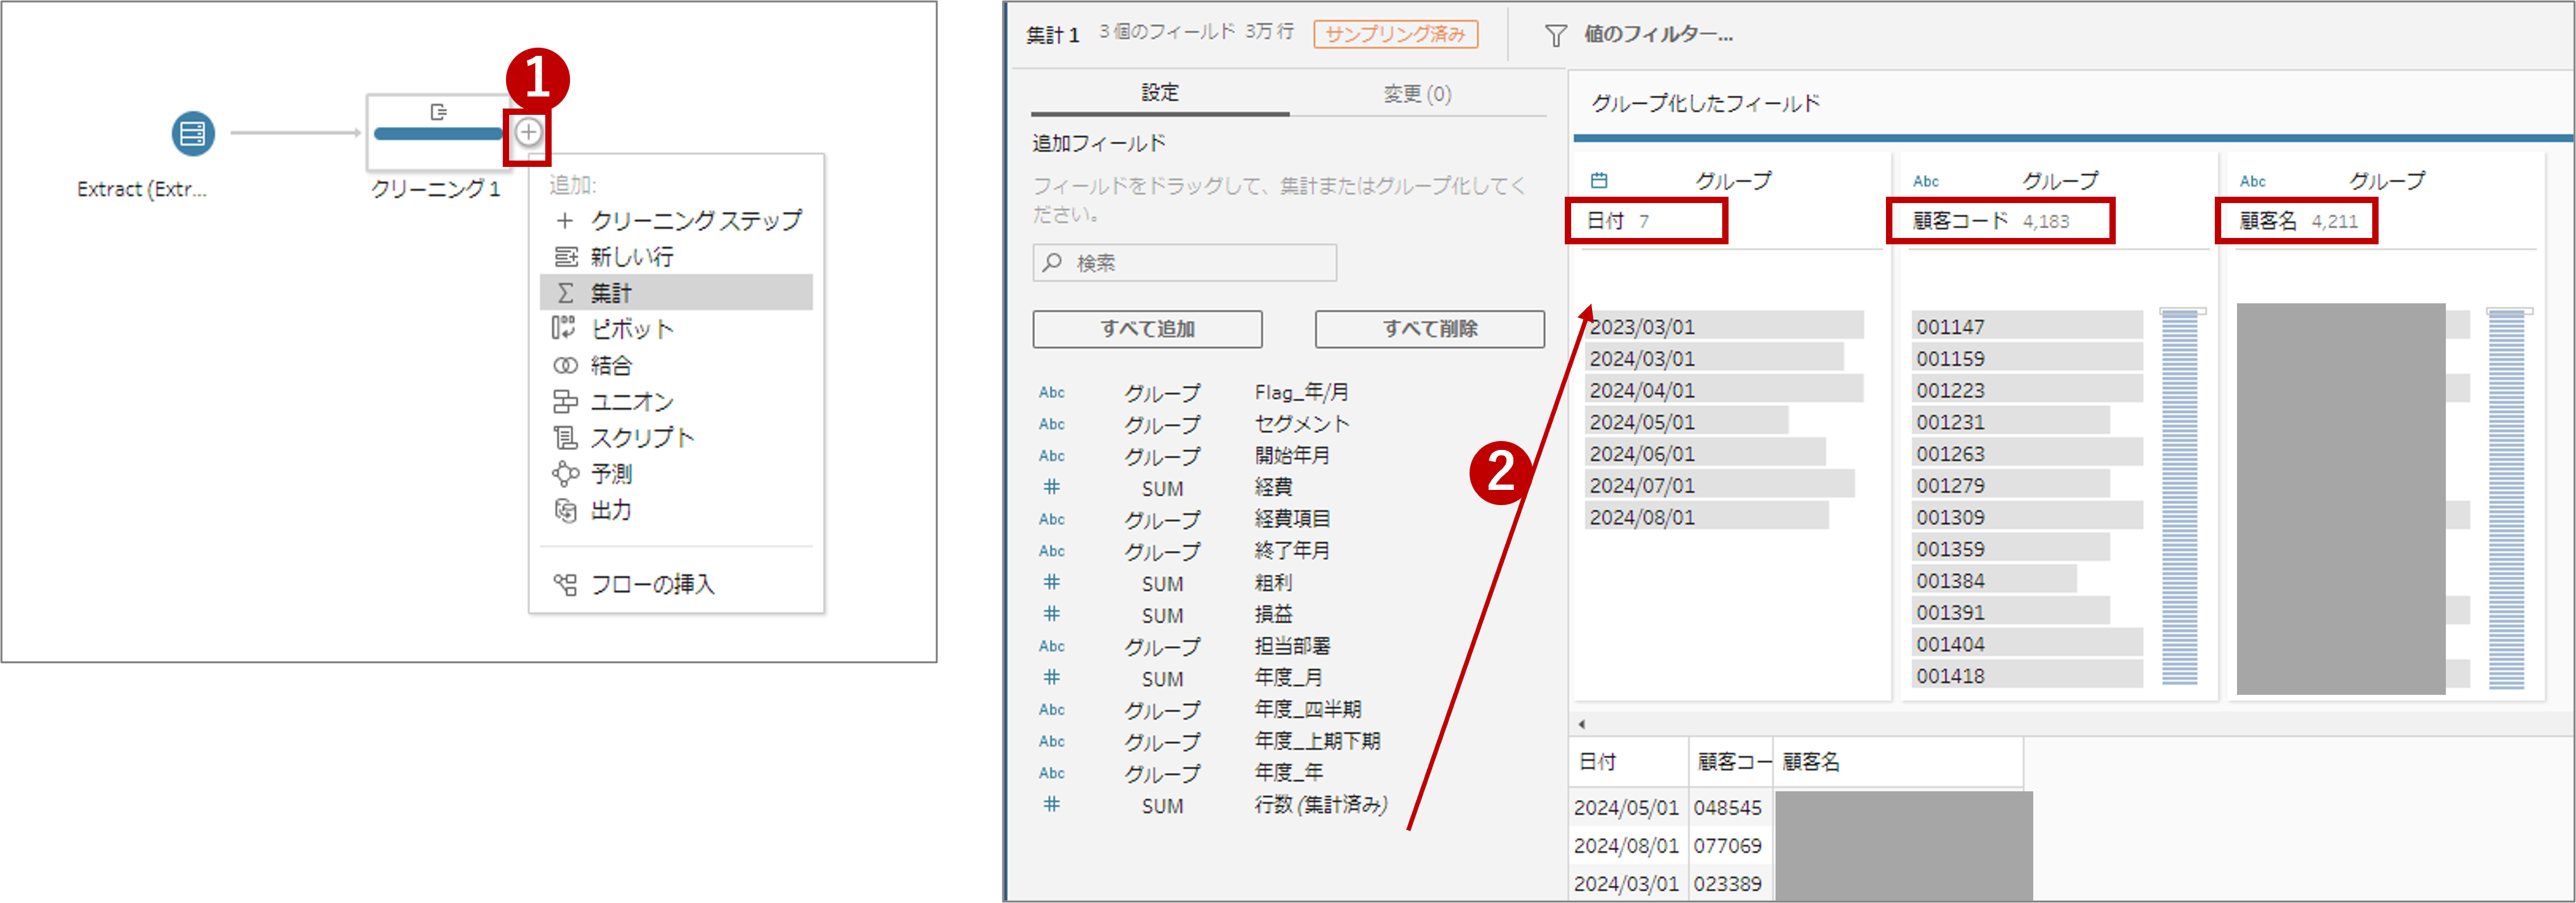Click the サンプリング済み badge

(1395, 34)
